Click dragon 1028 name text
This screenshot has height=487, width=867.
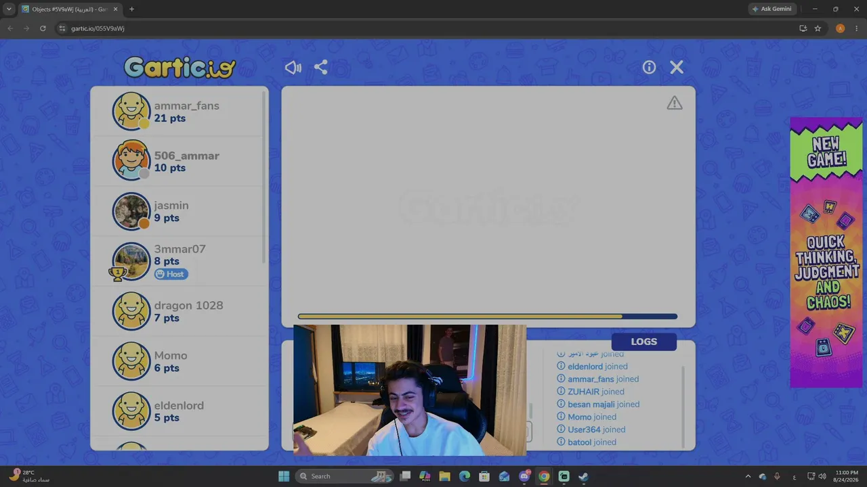click(188, 305)
